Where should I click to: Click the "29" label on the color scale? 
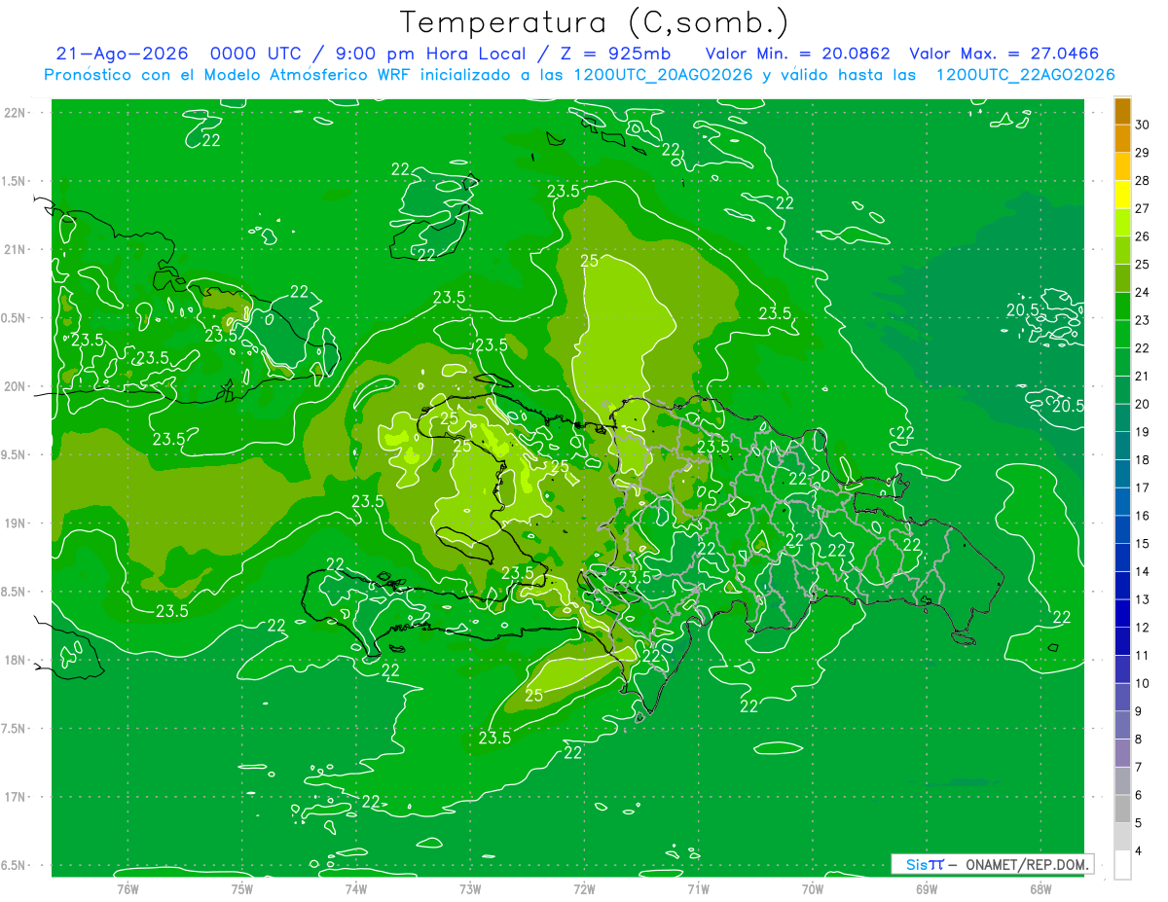coord(1143,153)
